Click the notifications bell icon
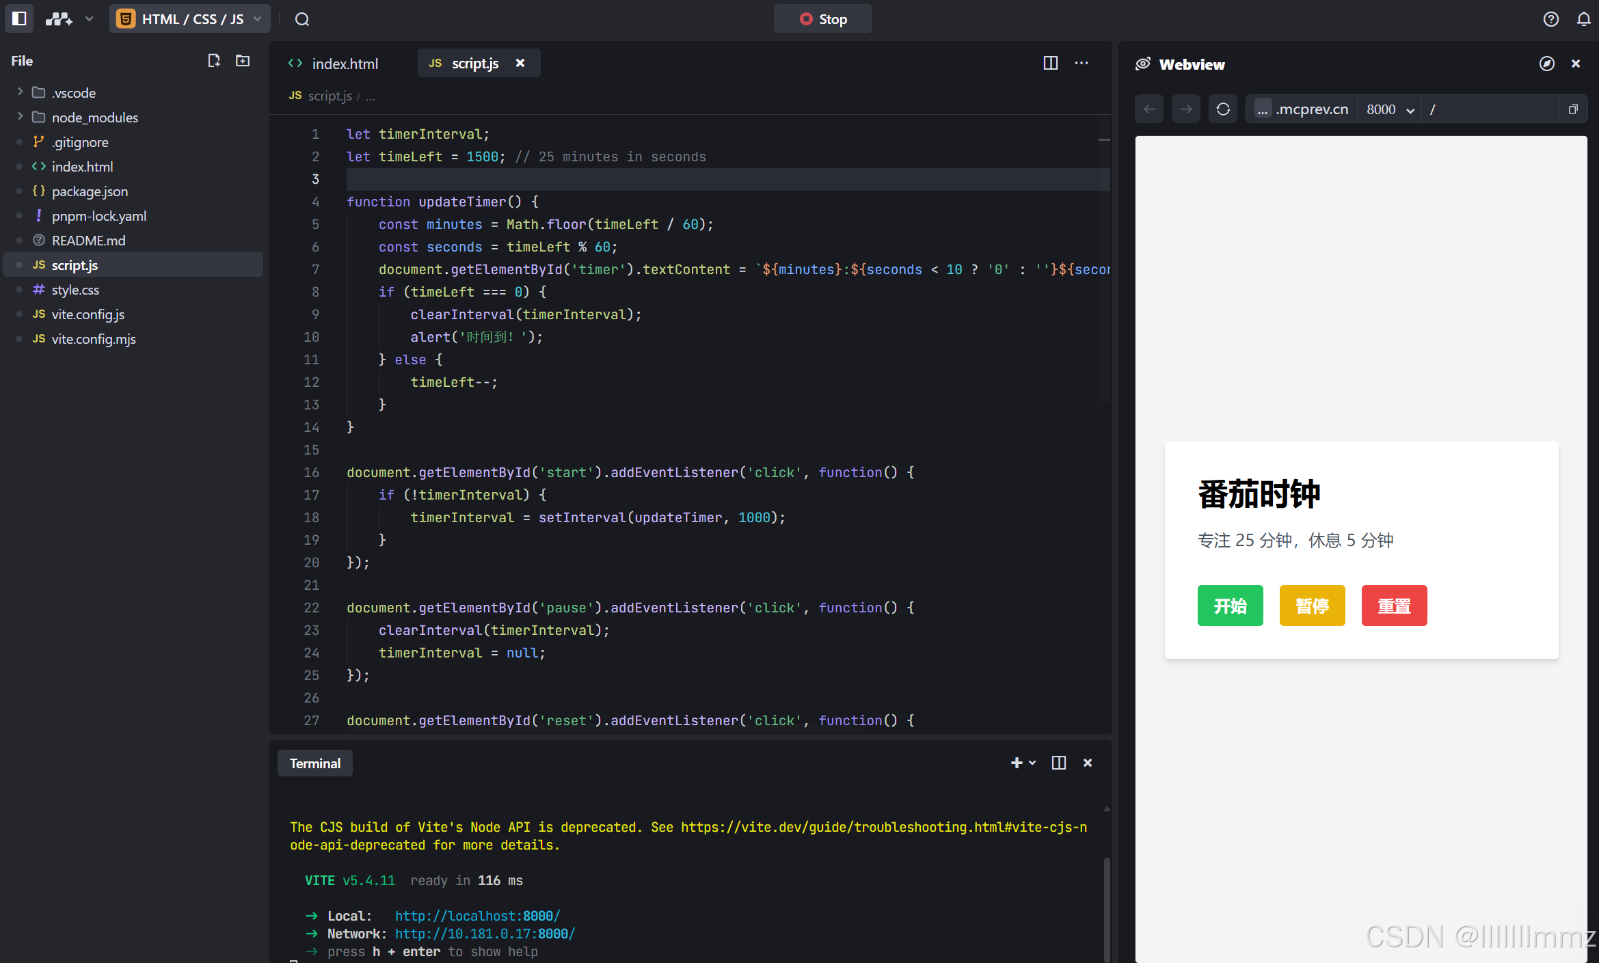The width and height of the screenshot is (1599, 963). click(1584, 19)
